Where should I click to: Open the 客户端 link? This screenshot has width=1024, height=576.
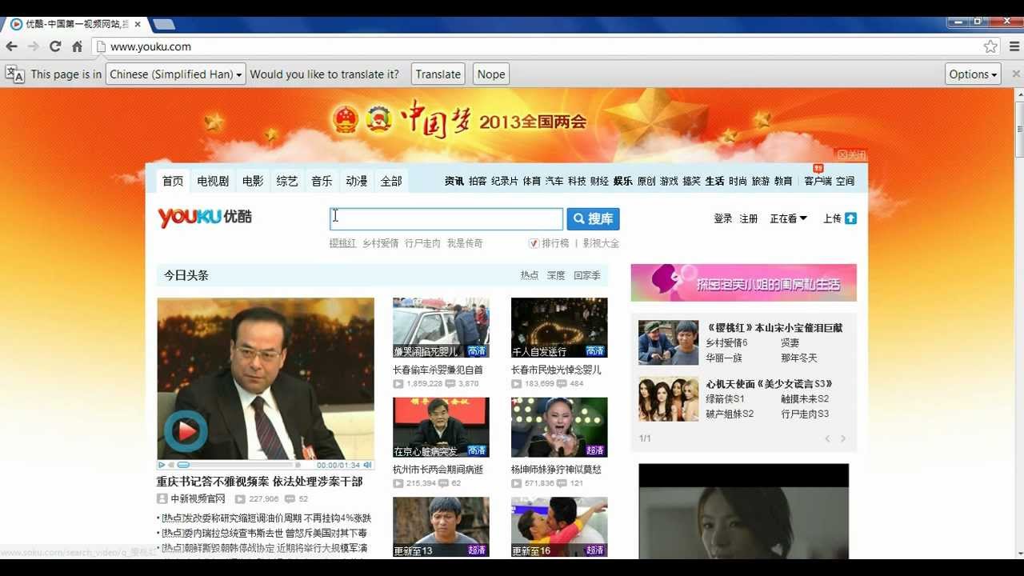[x=818, y=182]
